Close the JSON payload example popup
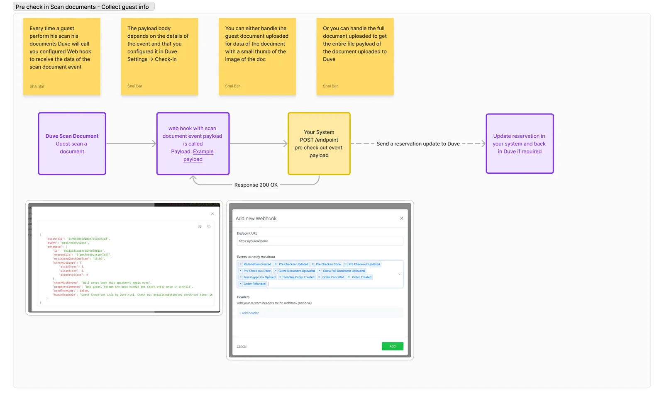Image resolution: width=664 pixels, height=401 pixels. (212, 214)
